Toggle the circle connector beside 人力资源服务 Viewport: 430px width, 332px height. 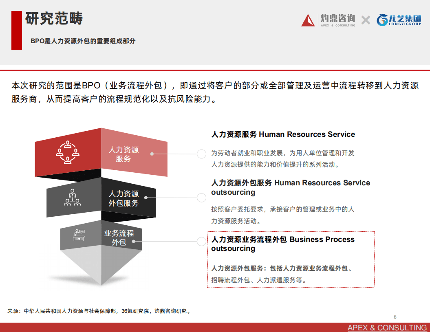point(201,154)
